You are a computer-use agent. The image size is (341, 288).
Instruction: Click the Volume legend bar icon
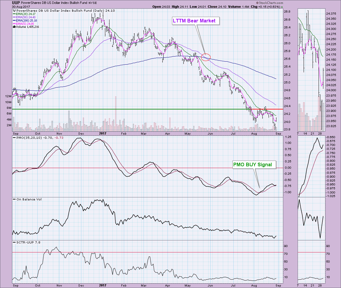[x=14, y=27]
